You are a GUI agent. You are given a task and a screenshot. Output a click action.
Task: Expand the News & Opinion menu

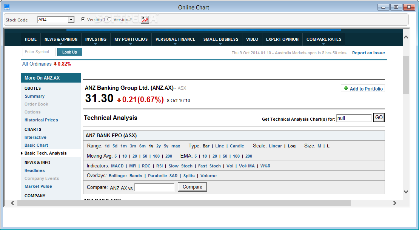click(61, 39)
